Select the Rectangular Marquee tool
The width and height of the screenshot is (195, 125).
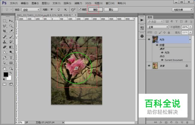pyautogui.click(x=4, y=21)
